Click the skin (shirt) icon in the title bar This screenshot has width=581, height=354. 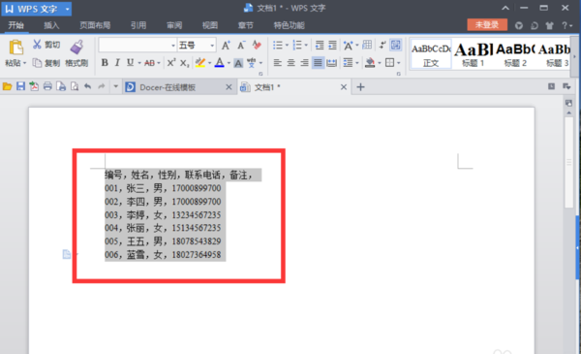pyautogui.click(x=549, y=25)
